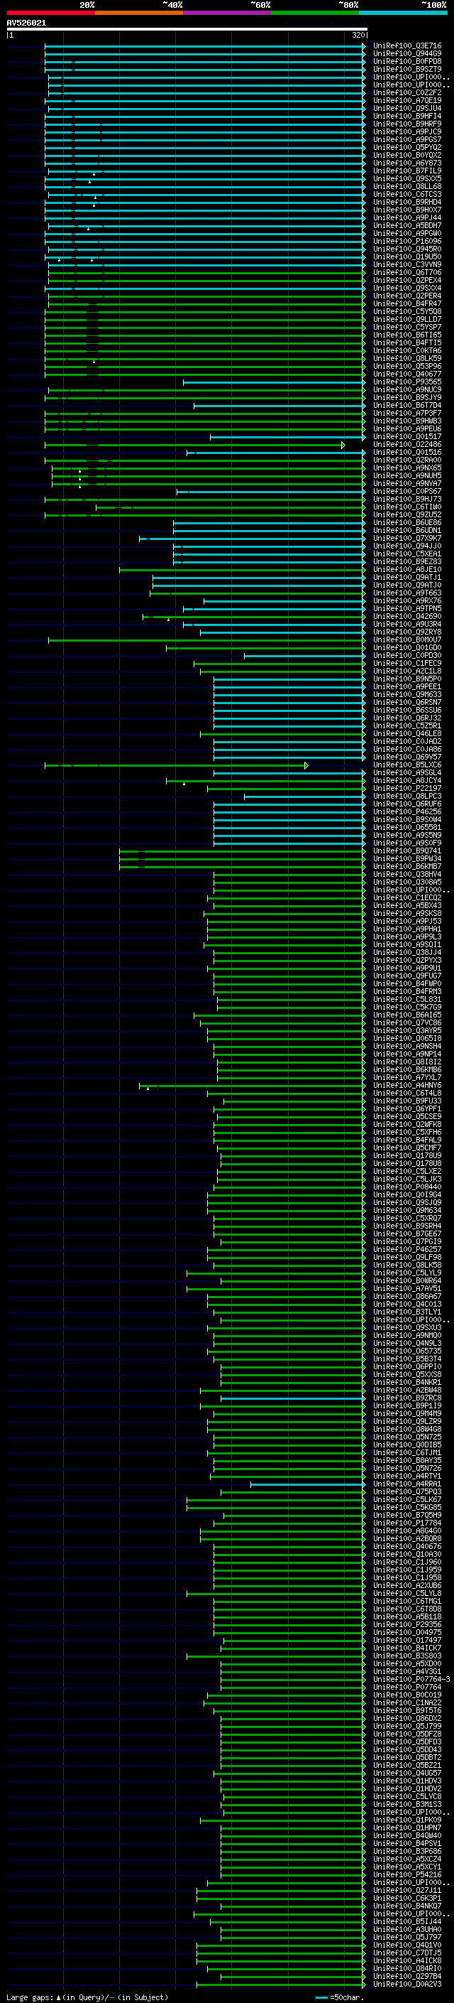Select hit label UniRef100_B9HFI4
Screen dimensions: 454x2003
[407, 116]
